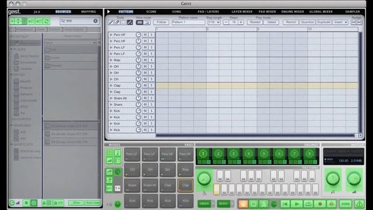Mute the Snare Alt track

[x=145, y=98]
